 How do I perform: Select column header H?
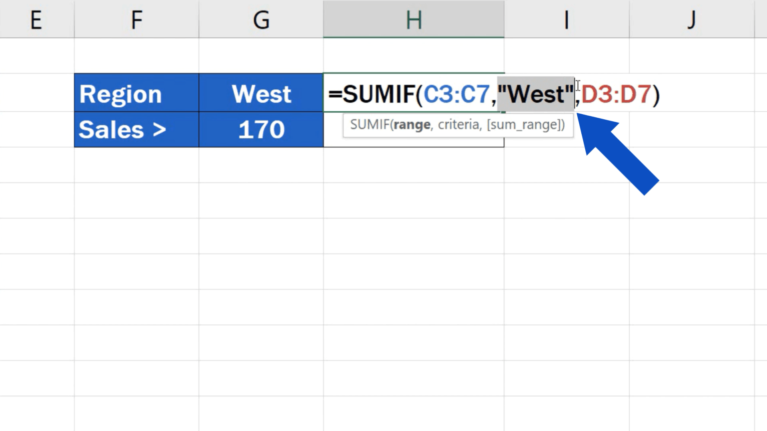click(x=413, y=20)
